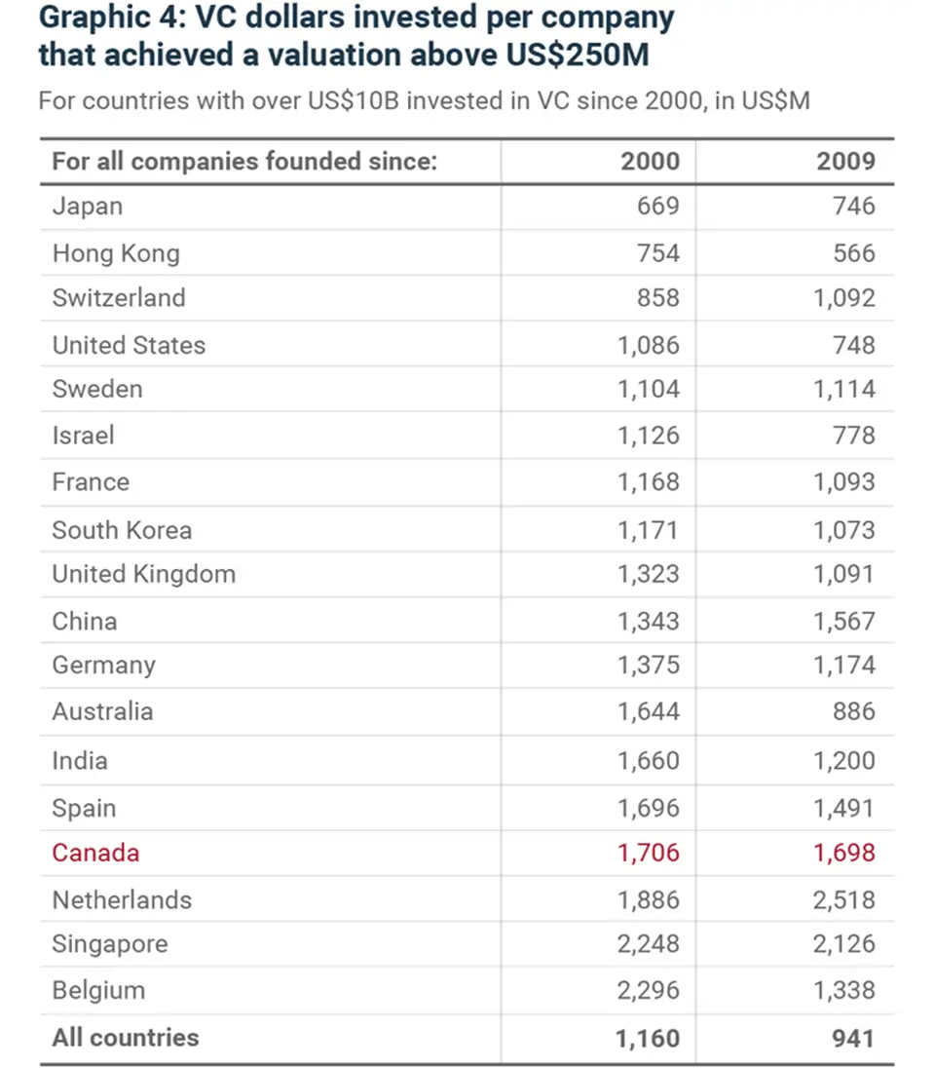
Task: Click Switzerland's 2009 value 1,092
Action: tap(844, 298)
